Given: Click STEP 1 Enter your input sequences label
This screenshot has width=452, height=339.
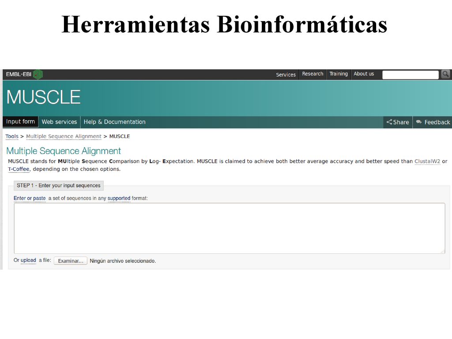Looking at the screenshot, I should 59,185.
